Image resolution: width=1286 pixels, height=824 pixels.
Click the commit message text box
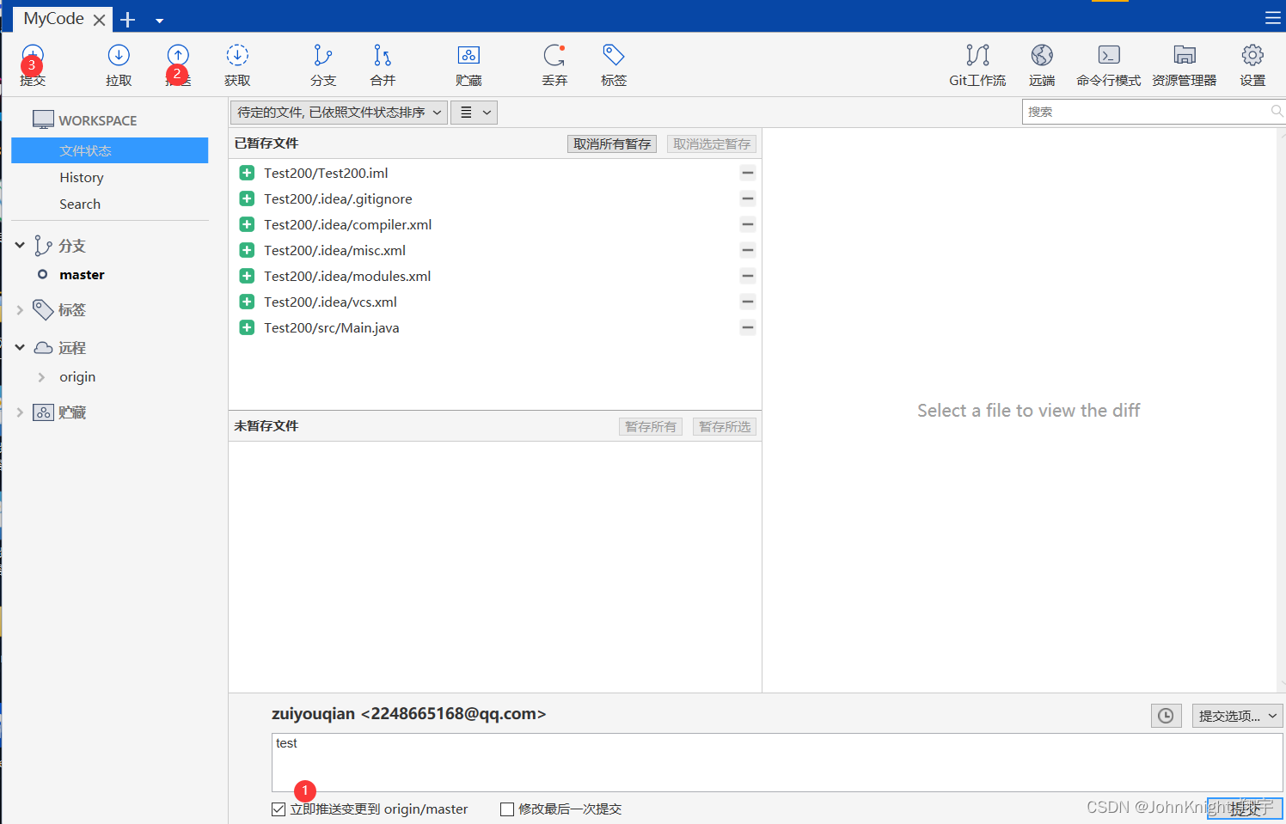[x=777, y=762]
